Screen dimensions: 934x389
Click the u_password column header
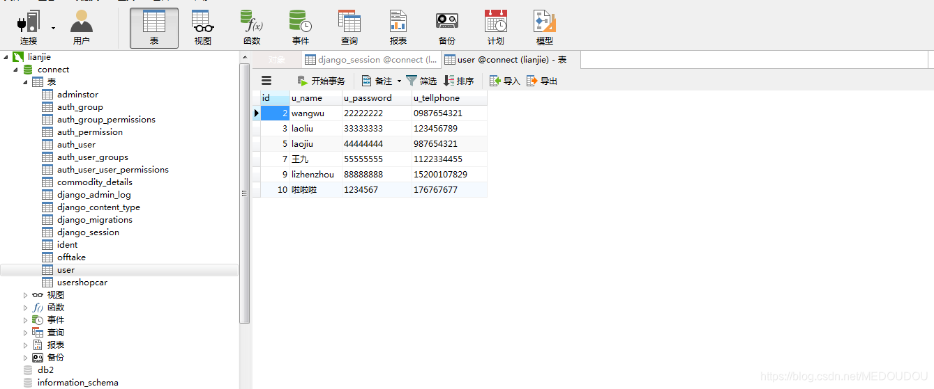point(377,98)
